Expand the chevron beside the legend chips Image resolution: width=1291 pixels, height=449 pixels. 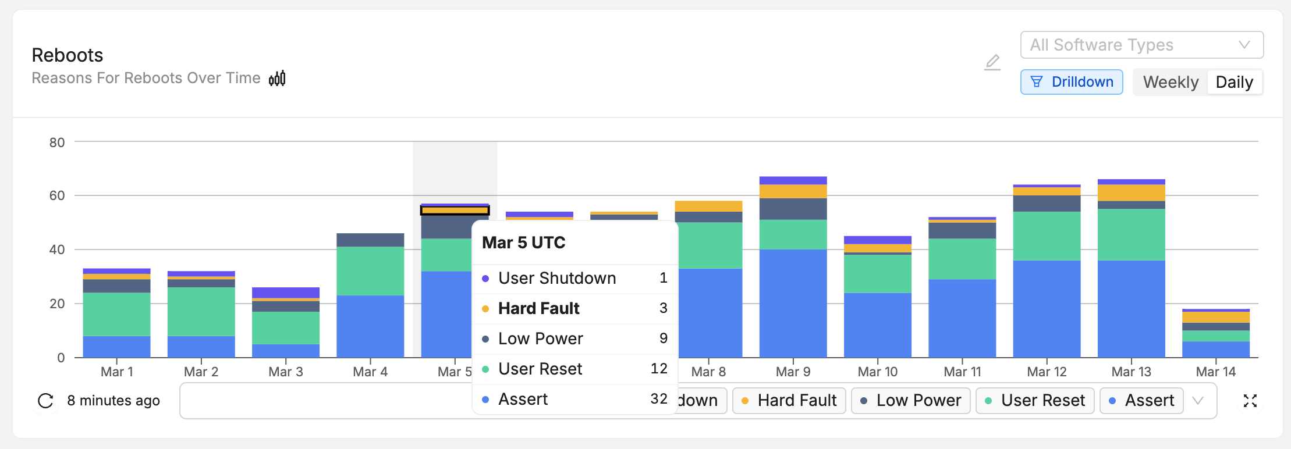tap(1199, 400)
